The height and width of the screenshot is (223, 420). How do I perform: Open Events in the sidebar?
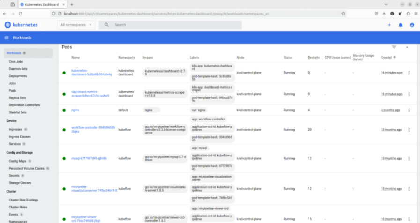(14, 214)
